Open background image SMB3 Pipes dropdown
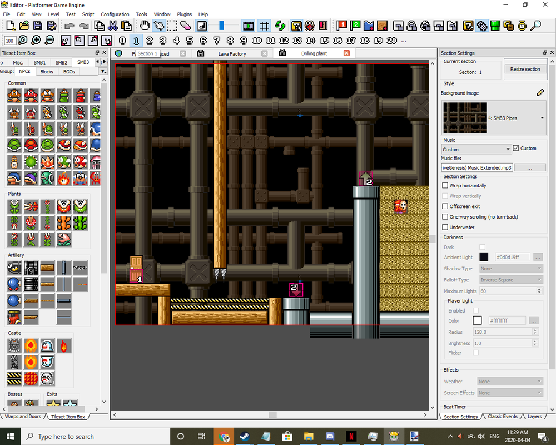Screen dimensions: 556x445 [x=494, y=118]
